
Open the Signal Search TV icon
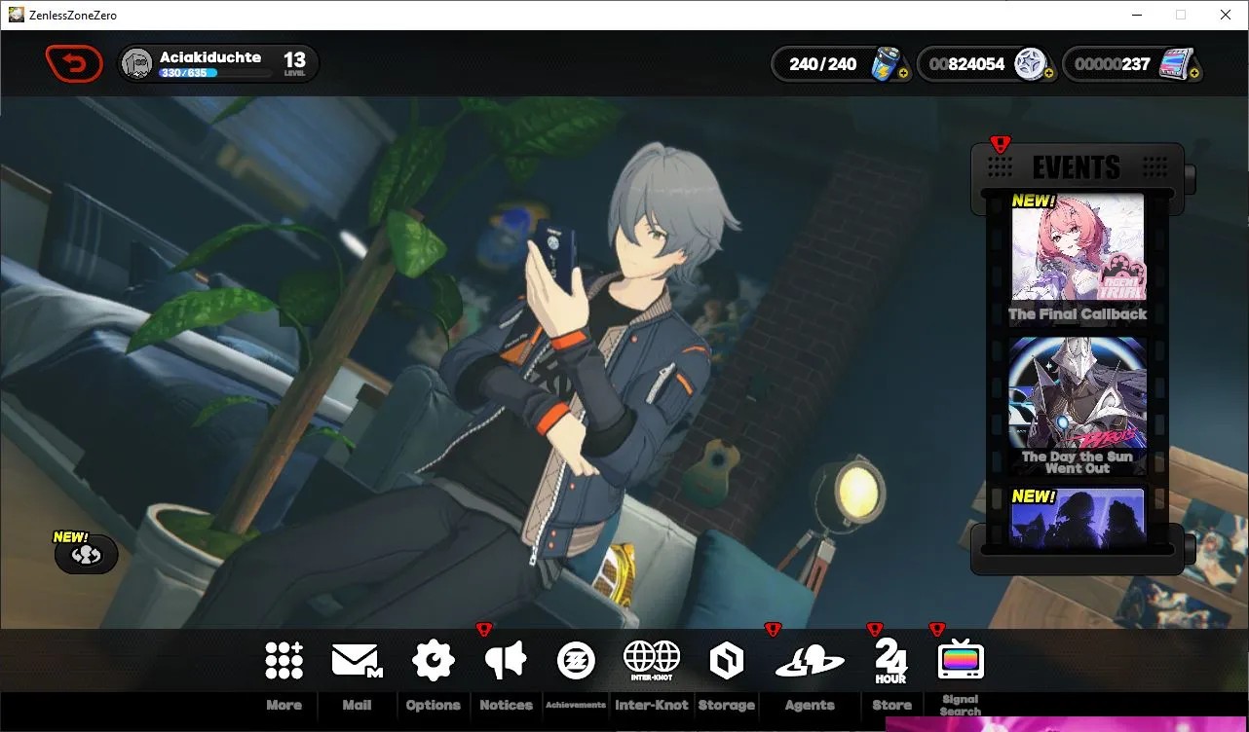tap(961, 661)
